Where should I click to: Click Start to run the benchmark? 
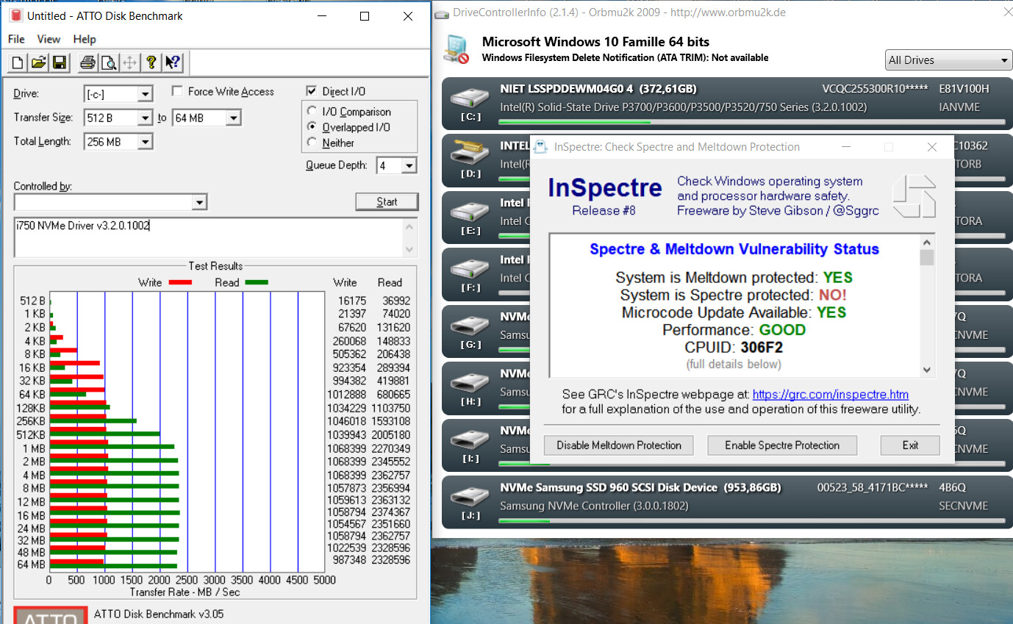pos(387,201)
